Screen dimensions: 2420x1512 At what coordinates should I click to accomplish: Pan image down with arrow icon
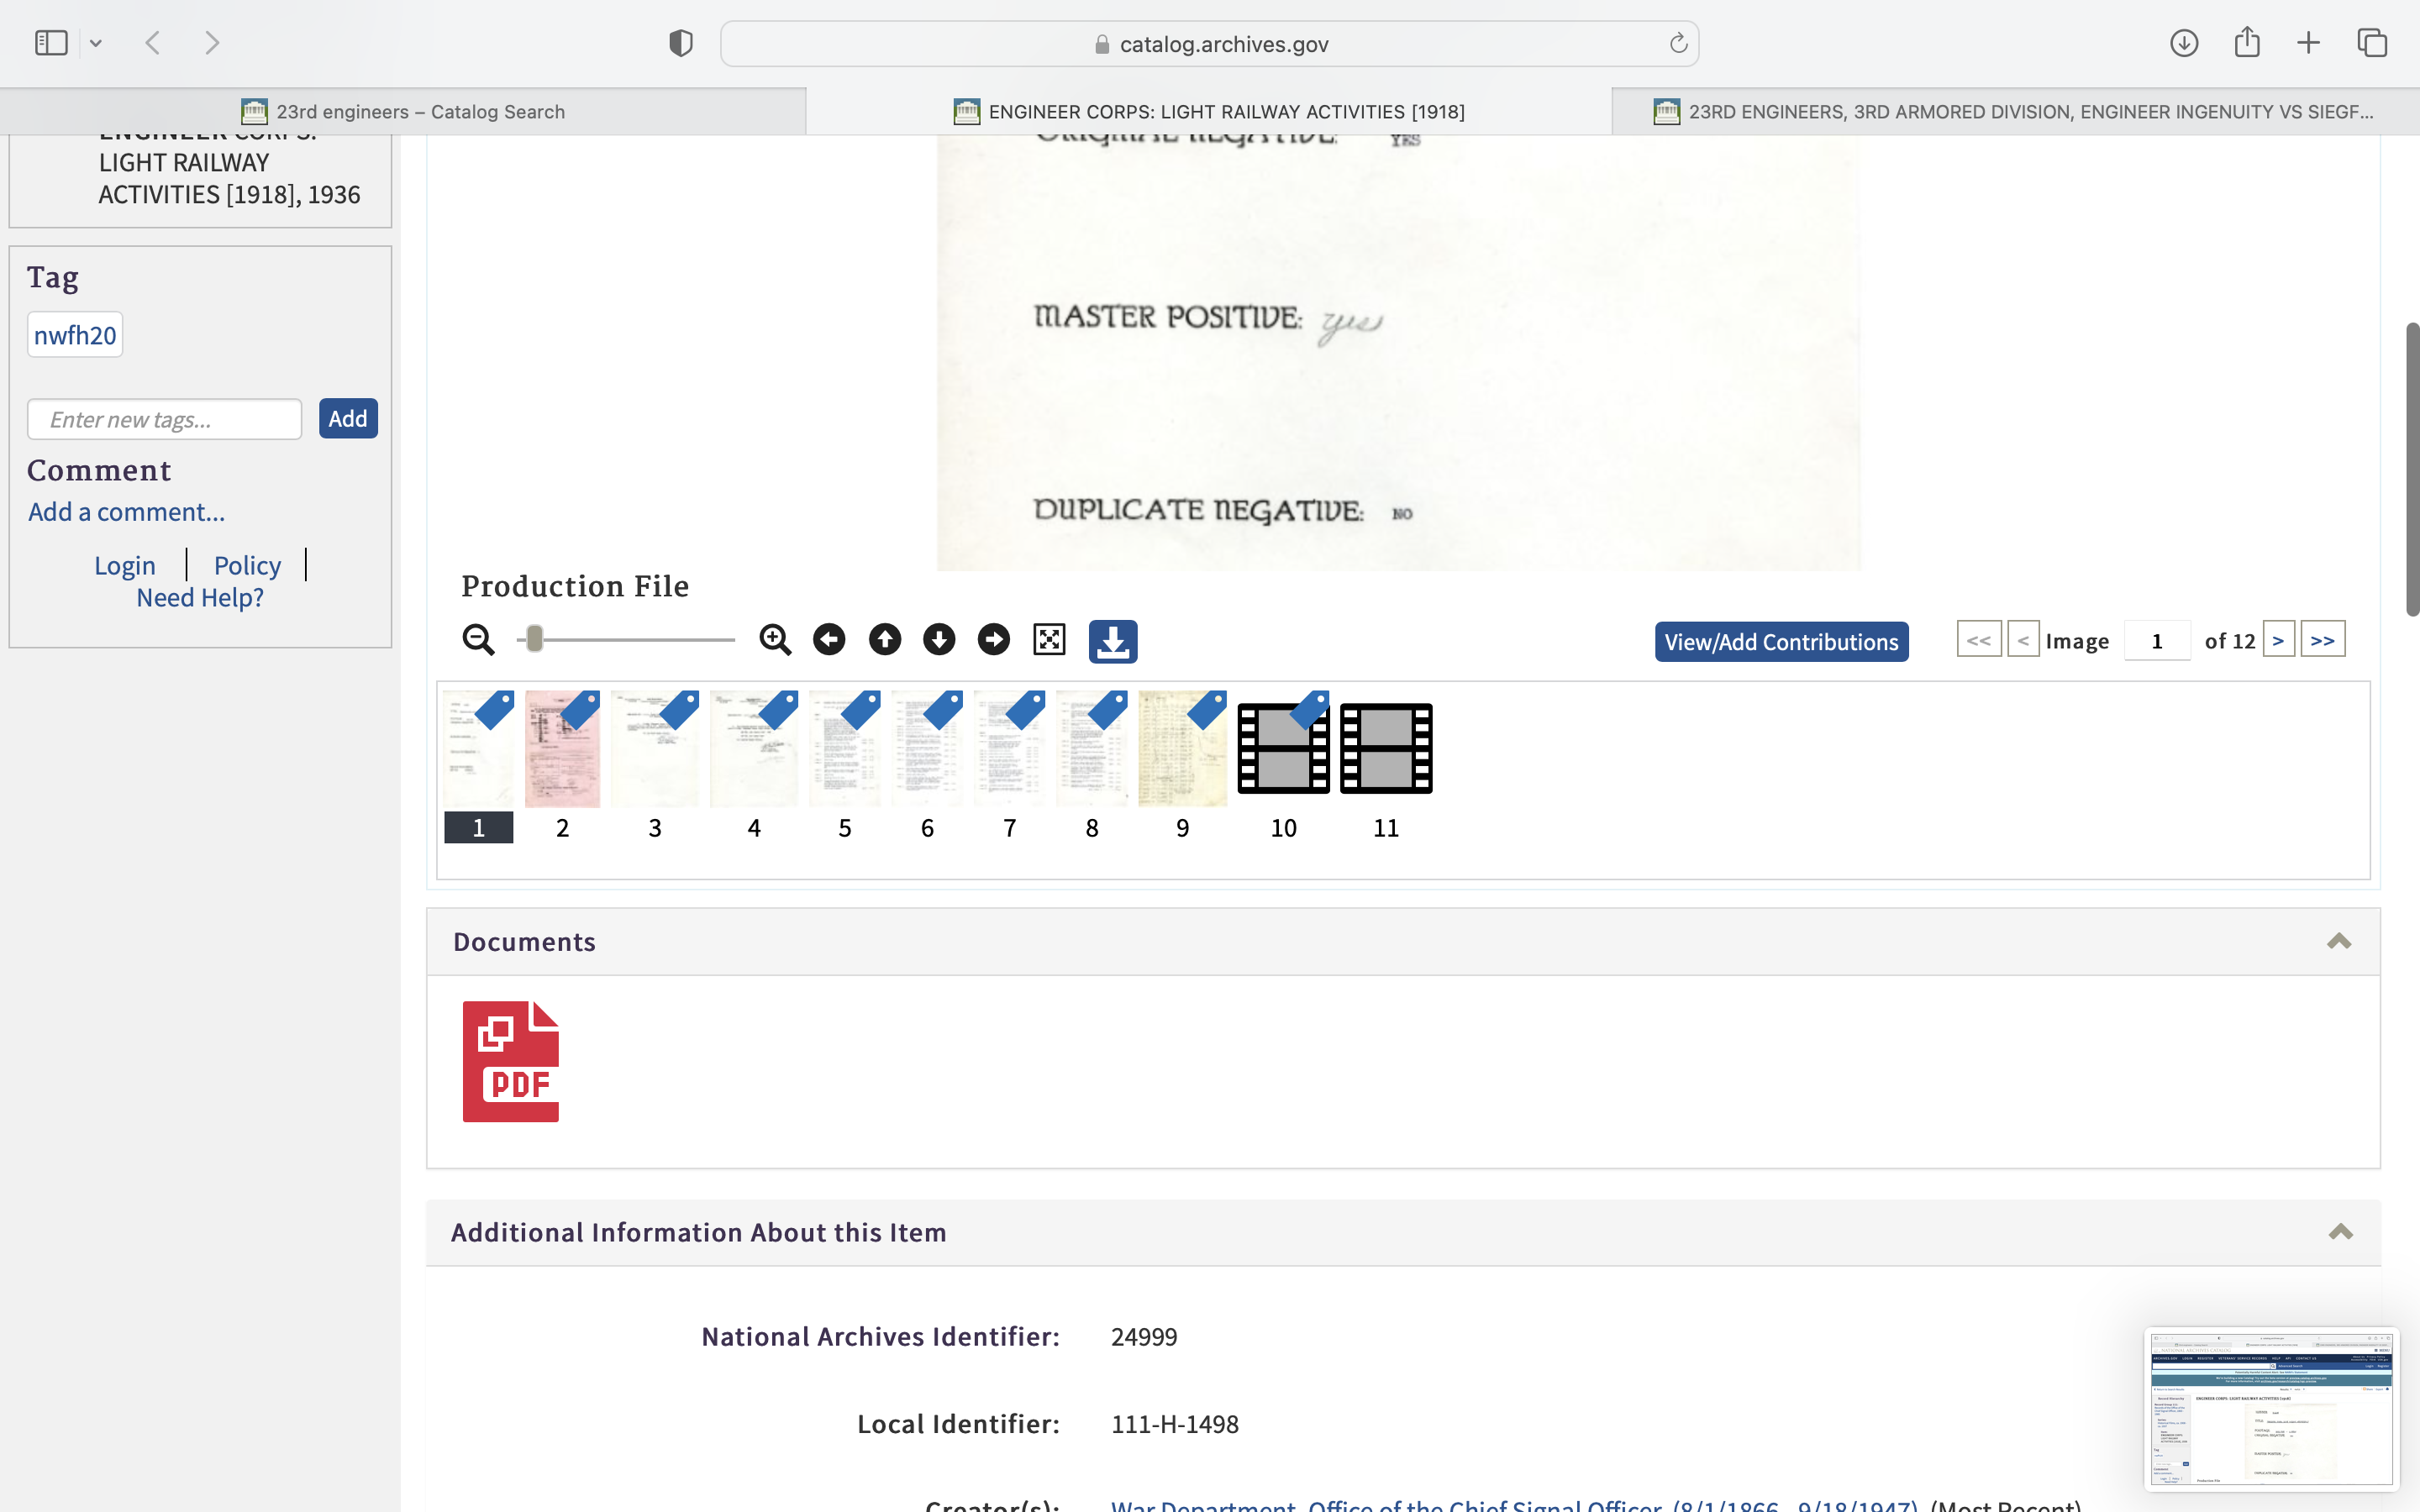[x=939, y=640]
